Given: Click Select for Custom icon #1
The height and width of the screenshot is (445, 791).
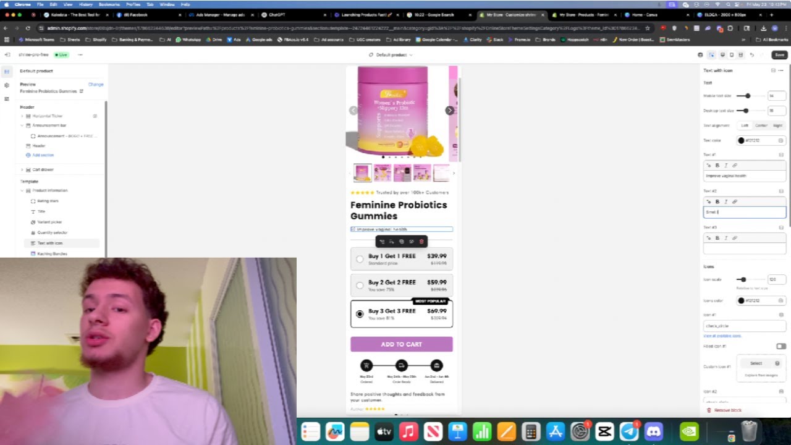Looking at the screenshot, I should [756, 363].
